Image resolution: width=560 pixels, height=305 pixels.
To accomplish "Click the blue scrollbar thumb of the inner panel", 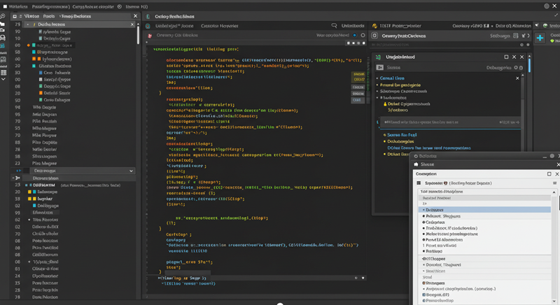I will point(529,64).
